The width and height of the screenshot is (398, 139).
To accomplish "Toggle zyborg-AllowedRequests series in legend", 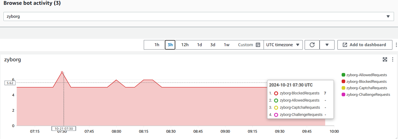I will coord(366,75).
